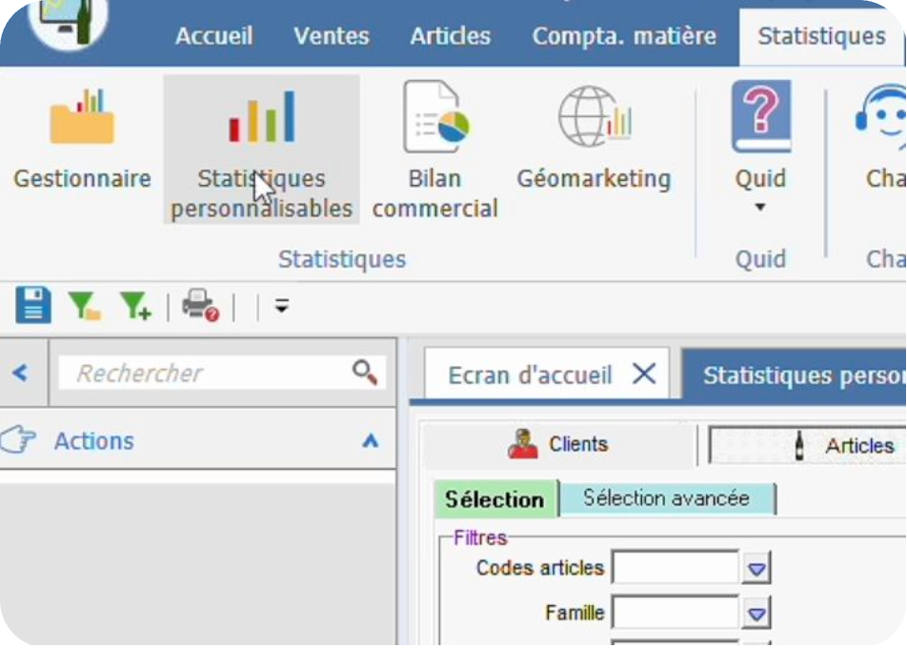The width and height of the screenshot is (907, 648).
Task: Open the Compta. matière ribbon tab
Action: tap(622, 36)
